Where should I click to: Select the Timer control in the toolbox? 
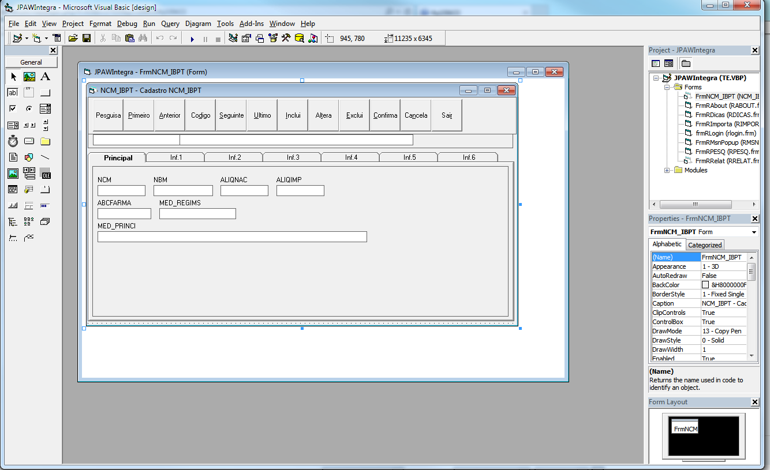(13, 141)
